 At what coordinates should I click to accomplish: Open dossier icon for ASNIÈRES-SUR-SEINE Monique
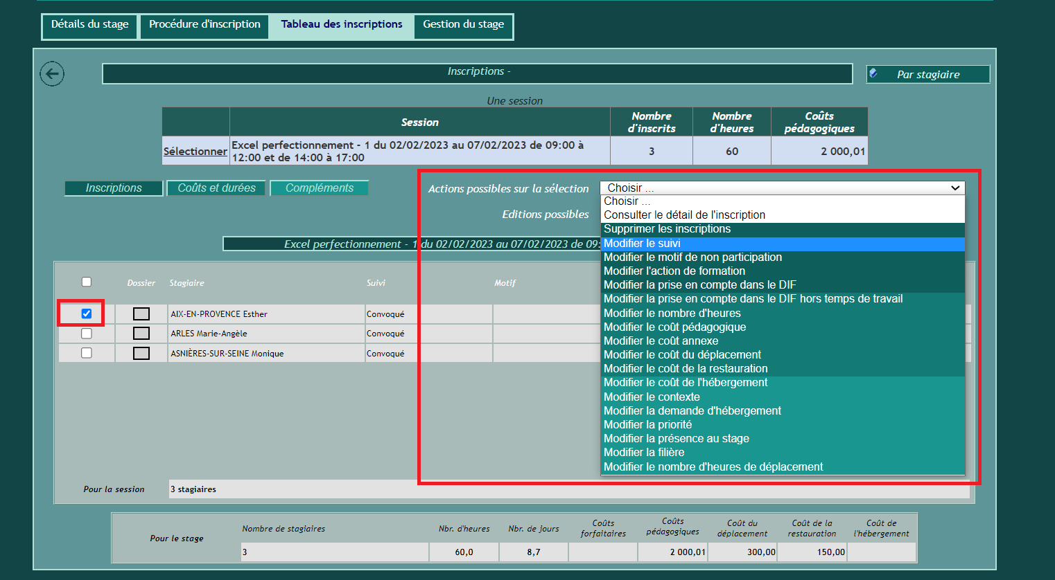[x=141, y=354]
